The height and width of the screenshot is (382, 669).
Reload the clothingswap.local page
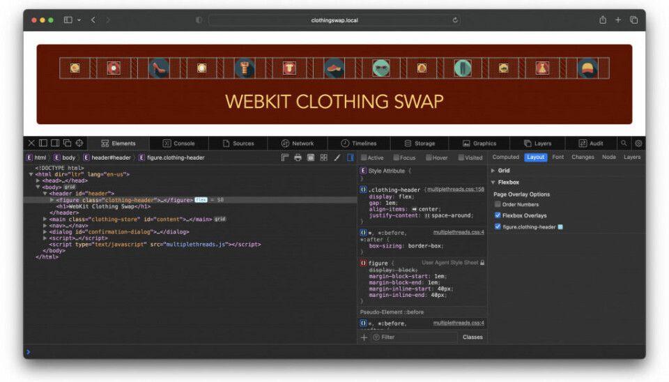[455, 20]
